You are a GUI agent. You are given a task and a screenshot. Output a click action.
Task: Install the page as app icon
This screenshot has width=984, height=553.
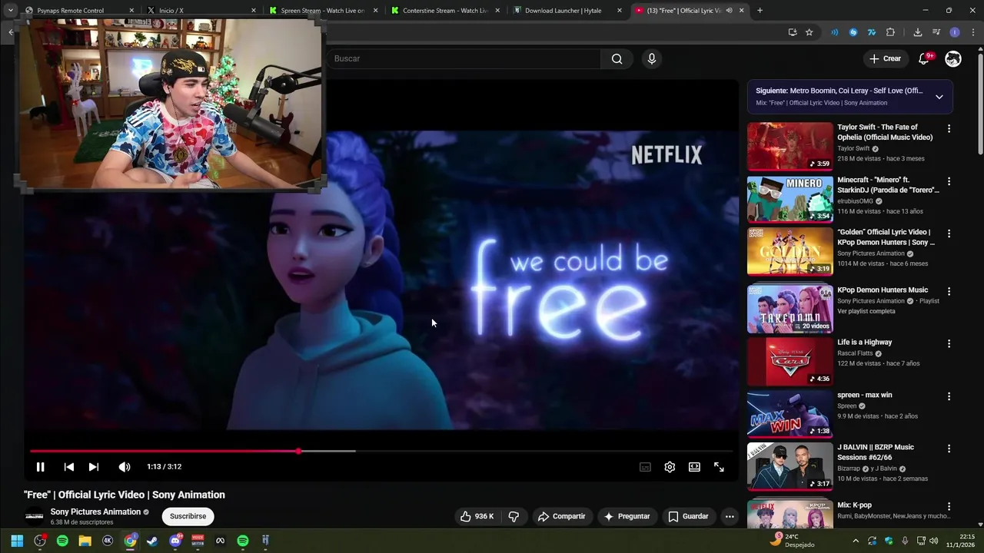pyautogui.click(x=793, y=32)
